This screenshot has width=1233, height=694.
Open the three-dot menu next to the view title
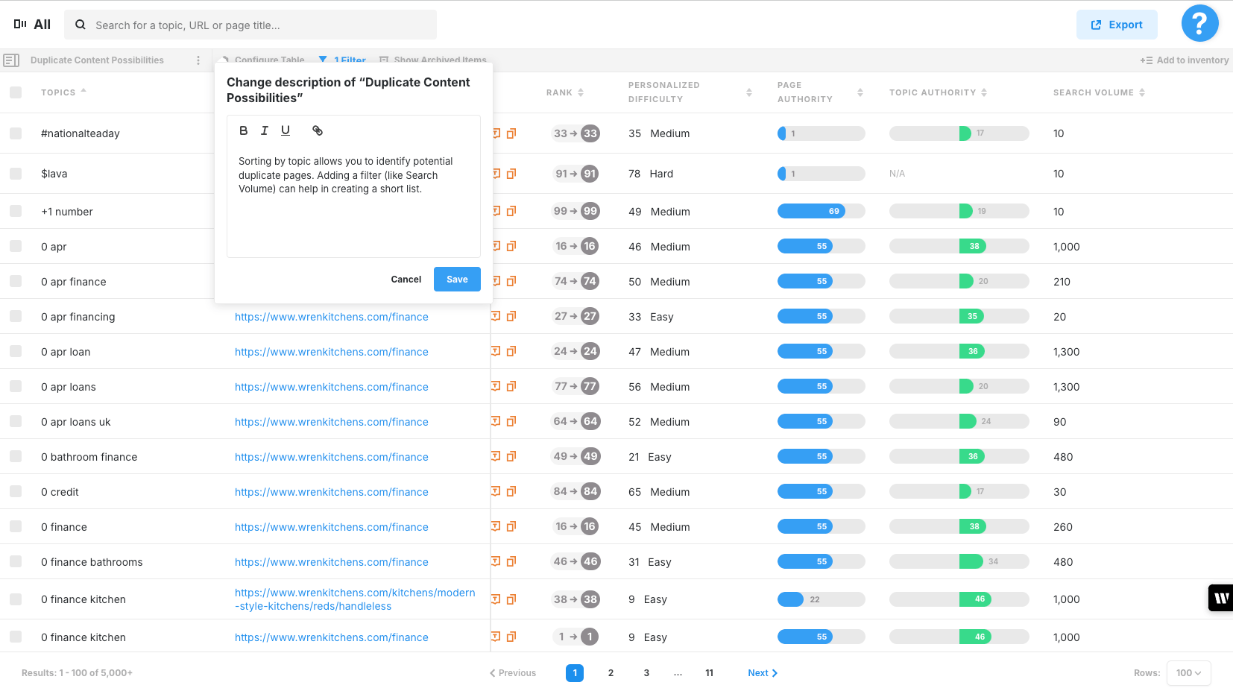click(198, 60)
